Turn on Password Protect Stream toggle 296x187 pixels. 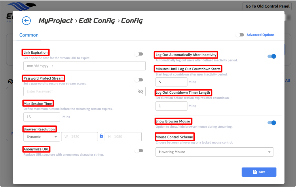(139, 80)
